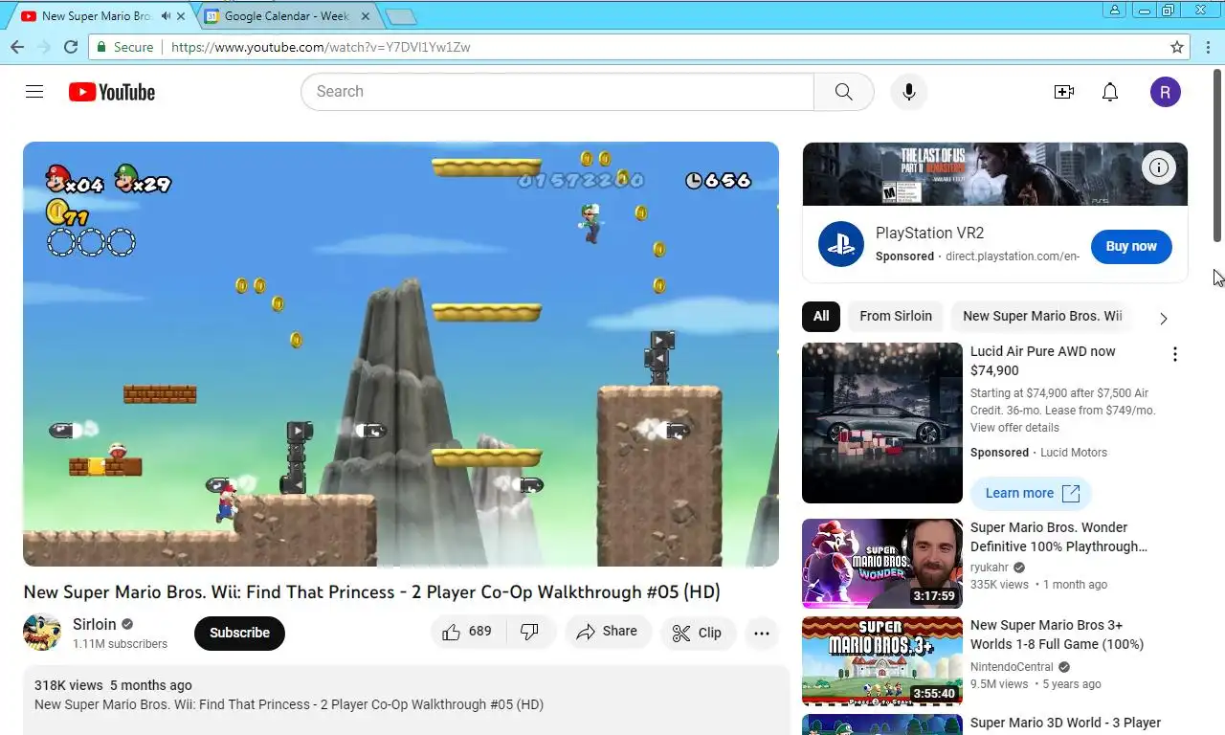Click the video player to pause
The width and height of the screenshot is (1225, 735).
[x=401, y=354]
